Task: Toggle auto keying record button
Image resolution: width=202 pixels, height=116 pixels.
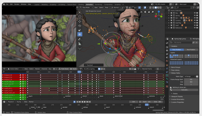Action: 75,102
